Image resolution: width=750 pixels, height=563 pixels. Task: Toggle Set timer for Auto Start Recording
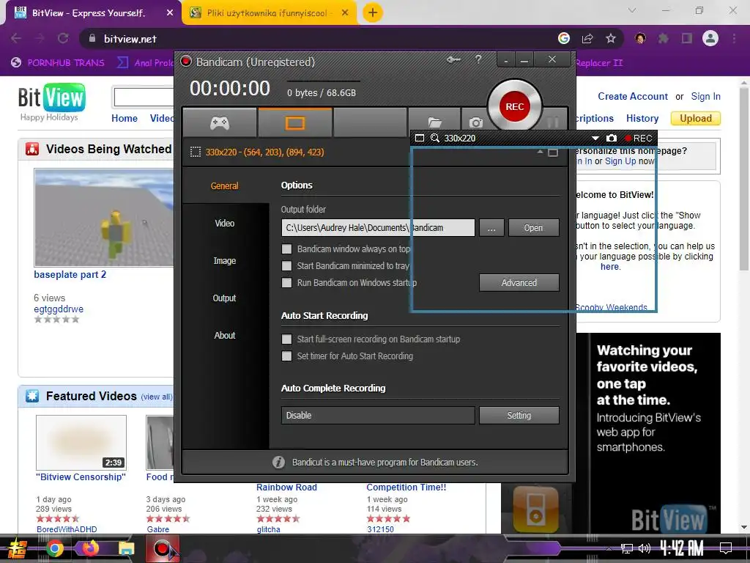(x=286, y=356)
